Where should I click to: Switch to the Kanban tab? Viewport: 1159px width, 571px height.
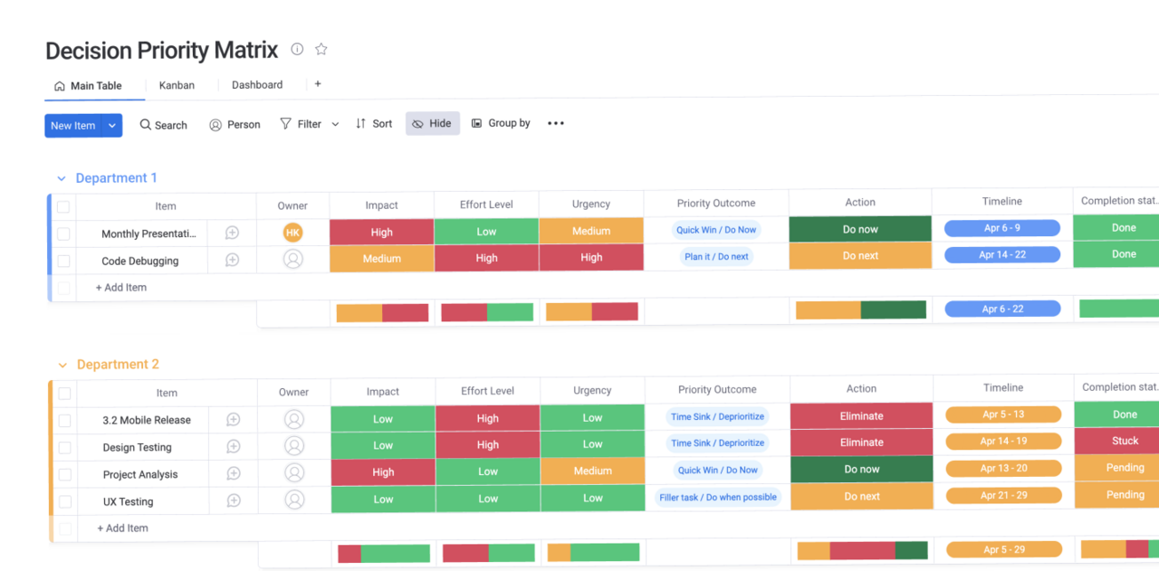pyautogui.click(x=177, y=85)
